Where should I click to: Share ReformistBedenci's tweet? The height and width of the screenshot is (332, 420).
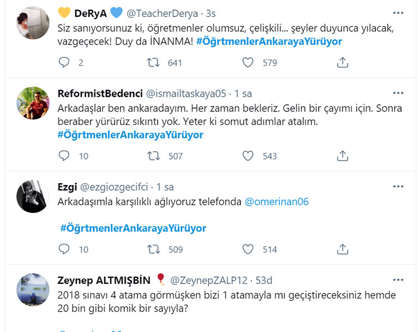(343, 156)
